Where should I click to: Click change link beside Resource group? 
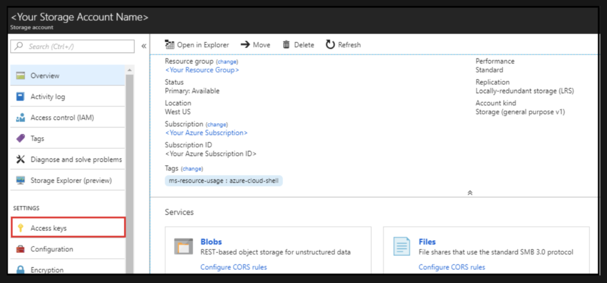[227, 62]
